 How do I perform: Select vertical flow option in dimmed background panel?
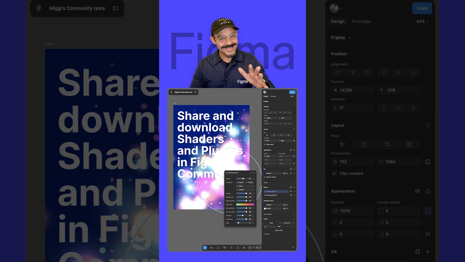click(x=364, y=144)
